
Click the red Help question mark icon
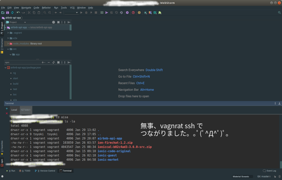coord(133,13)
